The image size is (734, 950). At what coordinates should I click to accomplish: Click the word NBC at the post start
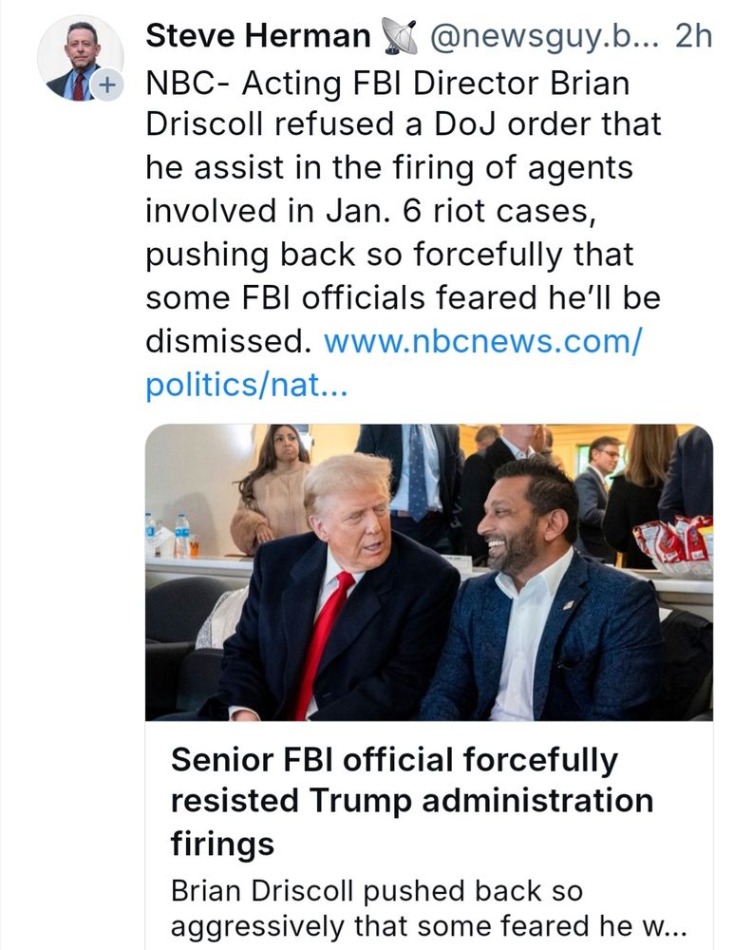tap(173, 85)
